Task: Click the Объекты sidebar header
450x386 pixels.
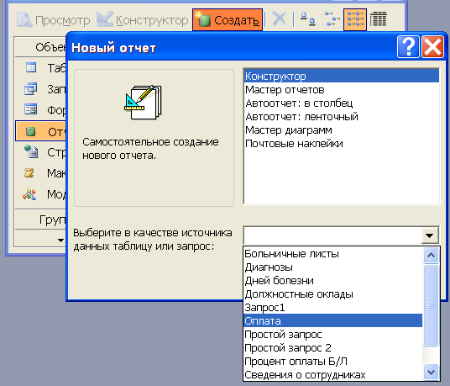Action: [x=41, y=47]
